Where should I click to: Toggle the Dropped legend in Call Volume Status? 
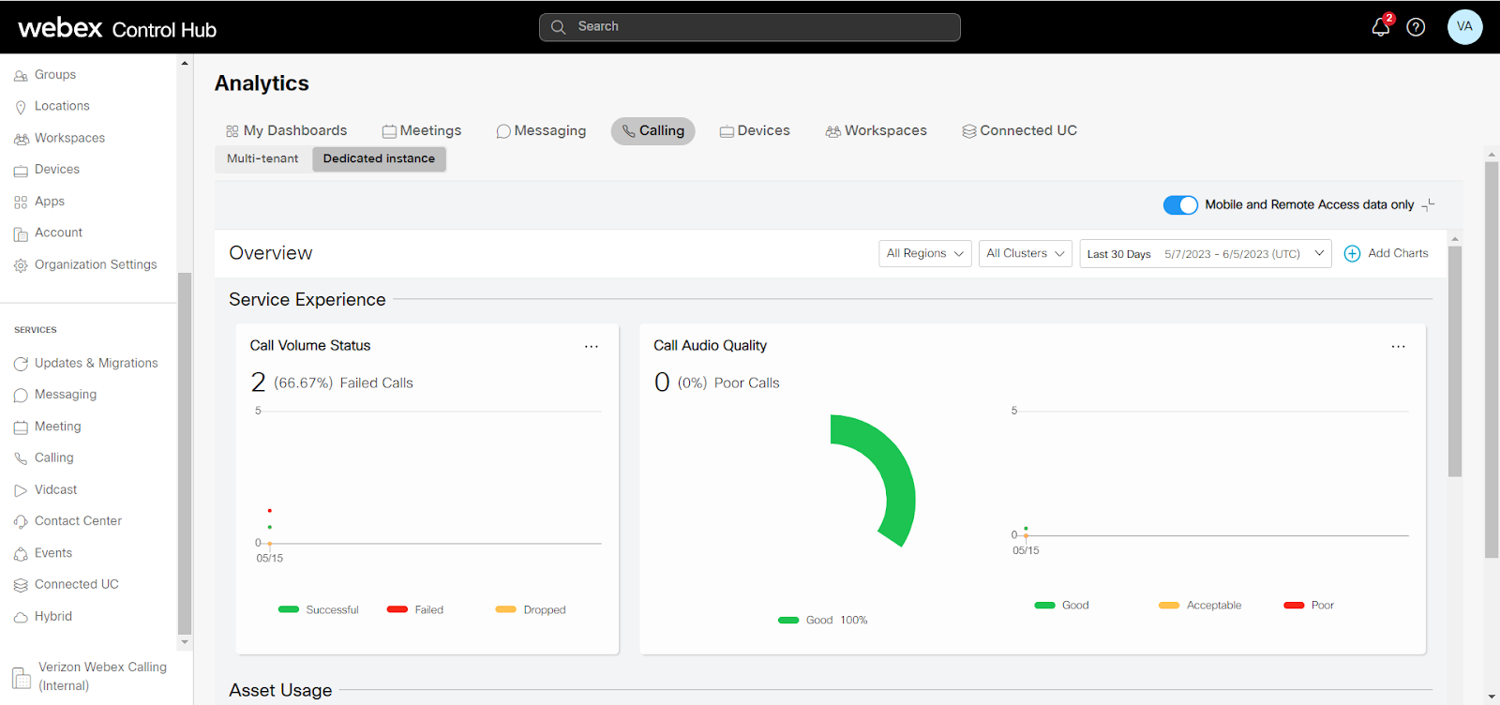click(x=531, y=609)
